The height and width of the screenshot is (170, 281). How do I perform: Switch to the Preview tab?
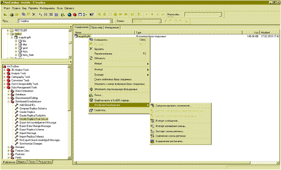click(x=97, y=27)
